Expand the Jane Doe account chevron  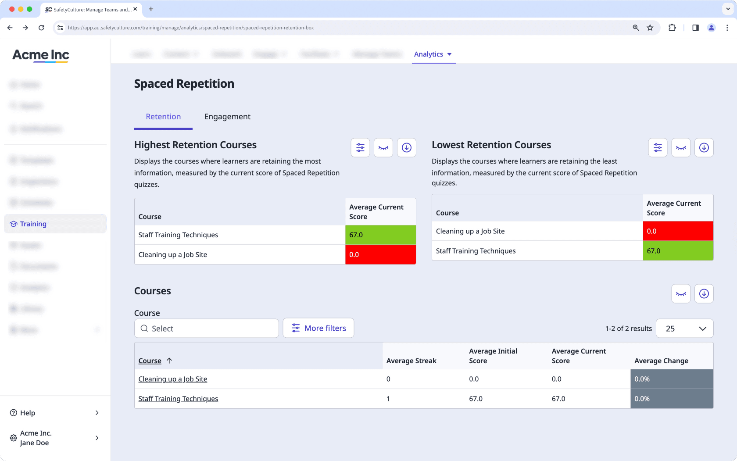pos(97,438)
